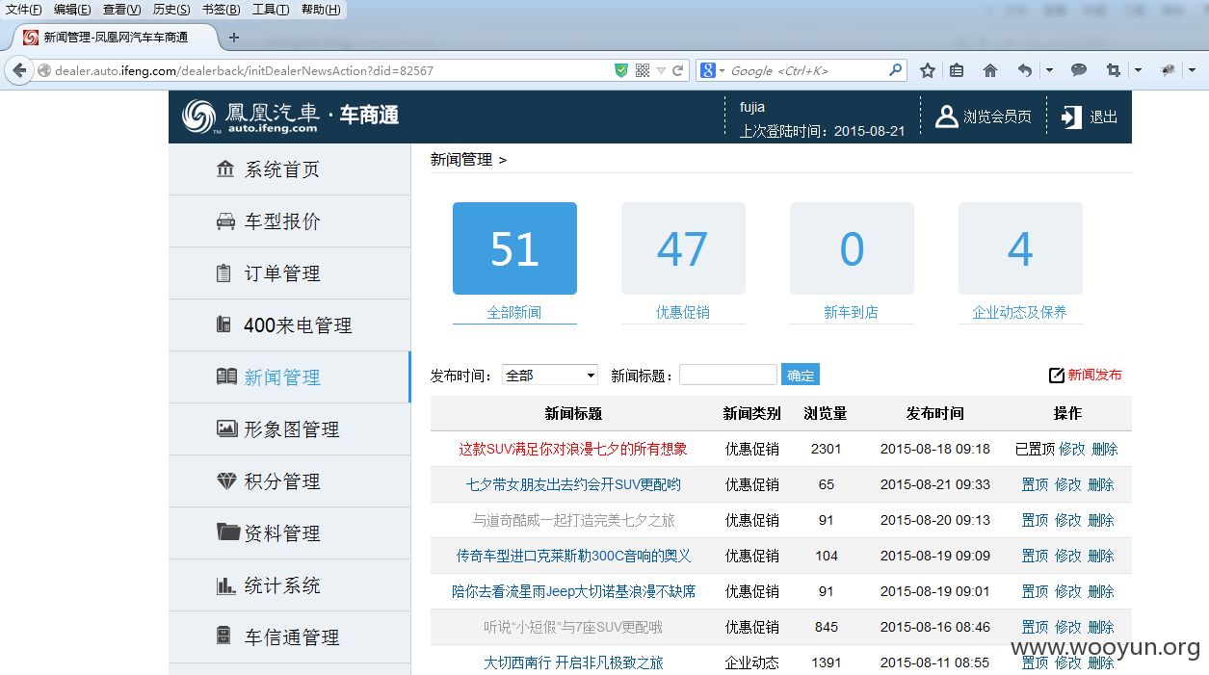Screen dimensions: 1209x675
Task: Click the search magnifier icon in the Google box
Action: point(896,70)
